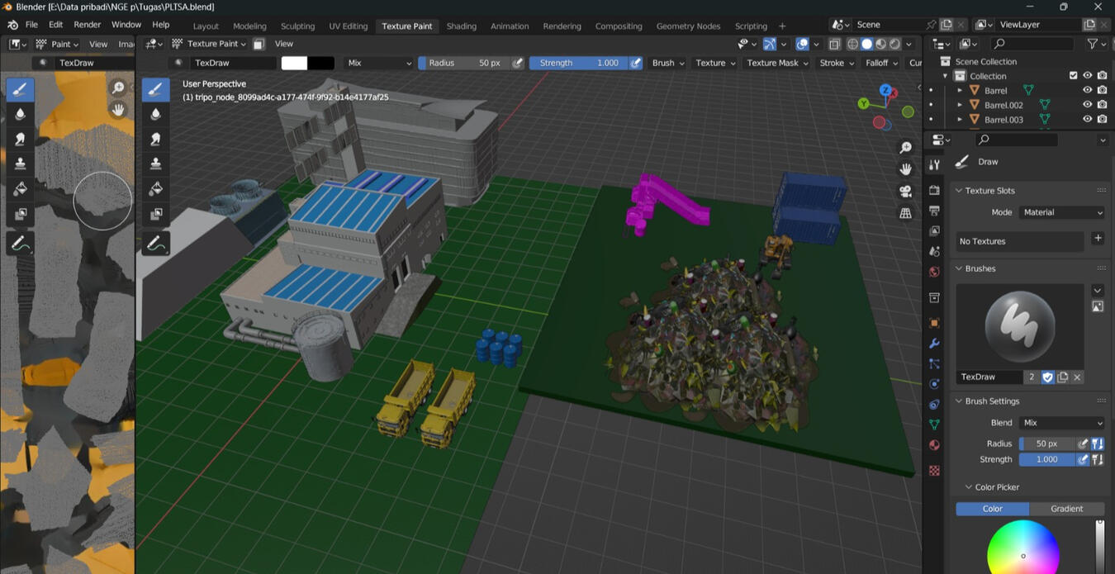Toggle the Collection exclude checkbox
1115x574 pixels.
click(1073, 76)
